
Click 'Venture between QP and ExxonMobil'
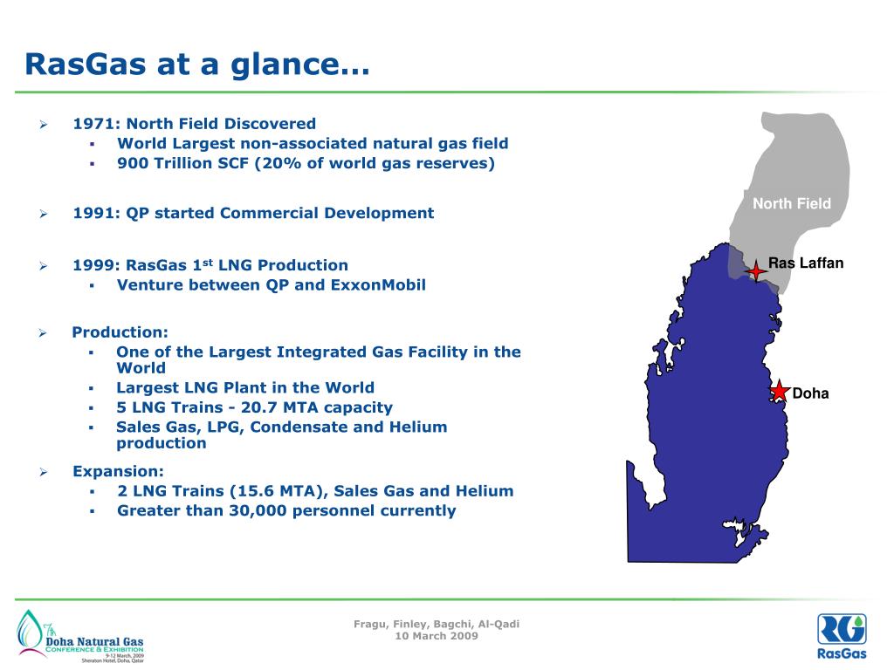tap(272, 285)
